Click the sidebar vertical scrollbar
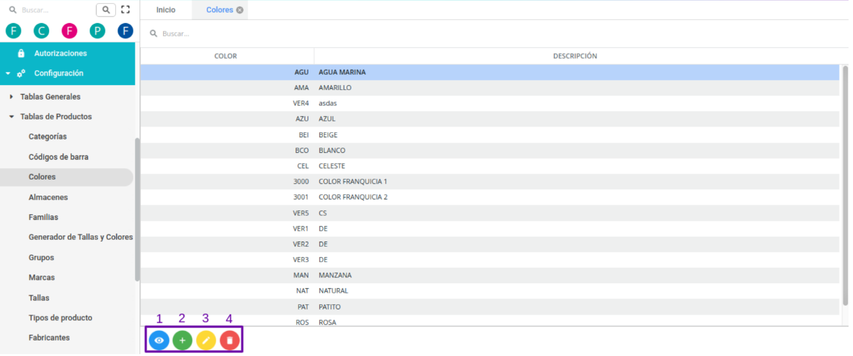 (x=137, y=210)
